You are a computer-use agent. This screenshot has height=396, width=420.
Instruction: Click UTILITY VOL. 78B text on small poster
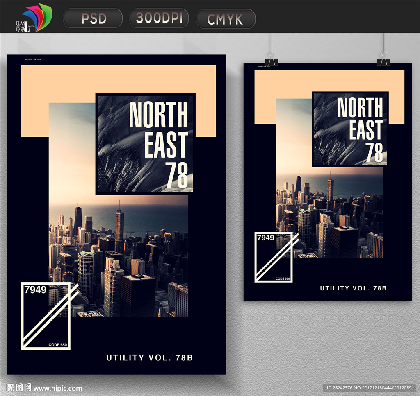[x=353, y=288]
